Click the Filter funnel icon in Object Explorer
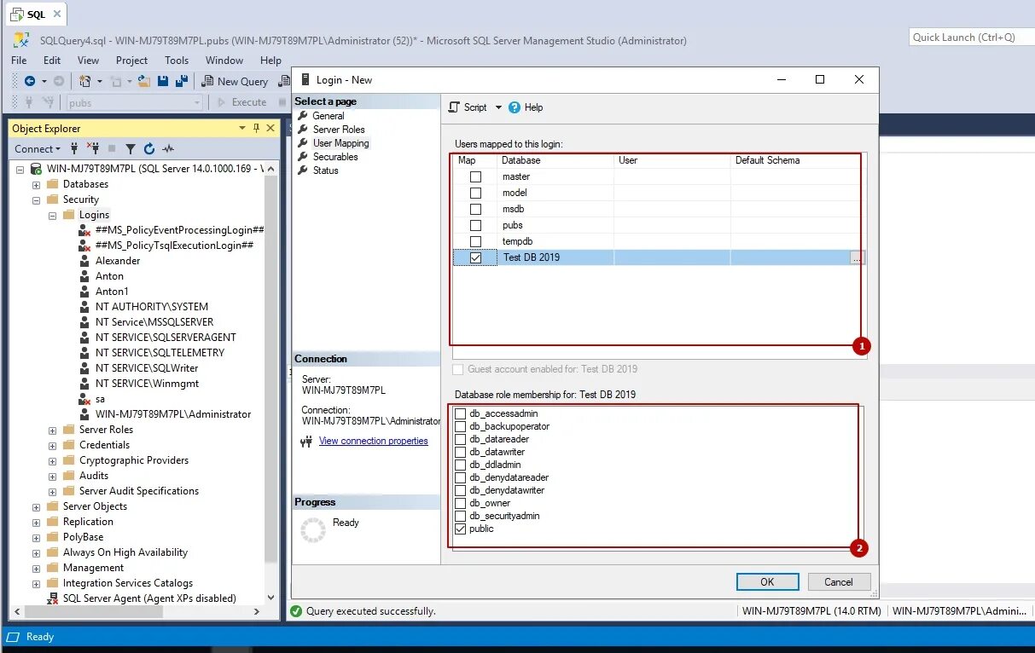 pos(131,148)
